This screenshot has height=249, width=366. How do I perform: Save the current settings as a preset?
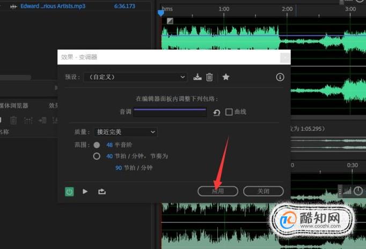tap(197, 77)
